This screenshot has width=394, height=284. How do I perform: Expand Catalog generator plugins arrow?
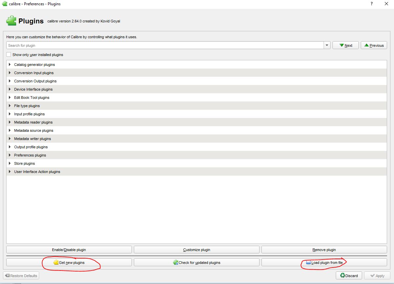point(10,65)
